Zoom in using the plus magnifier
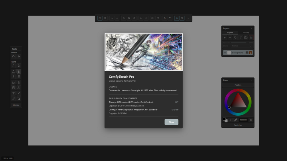 click(129, 18)
